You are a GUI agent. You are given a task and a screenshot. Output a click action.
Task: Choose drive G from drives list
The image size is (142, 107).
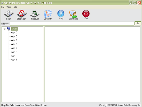pos(17,48)
